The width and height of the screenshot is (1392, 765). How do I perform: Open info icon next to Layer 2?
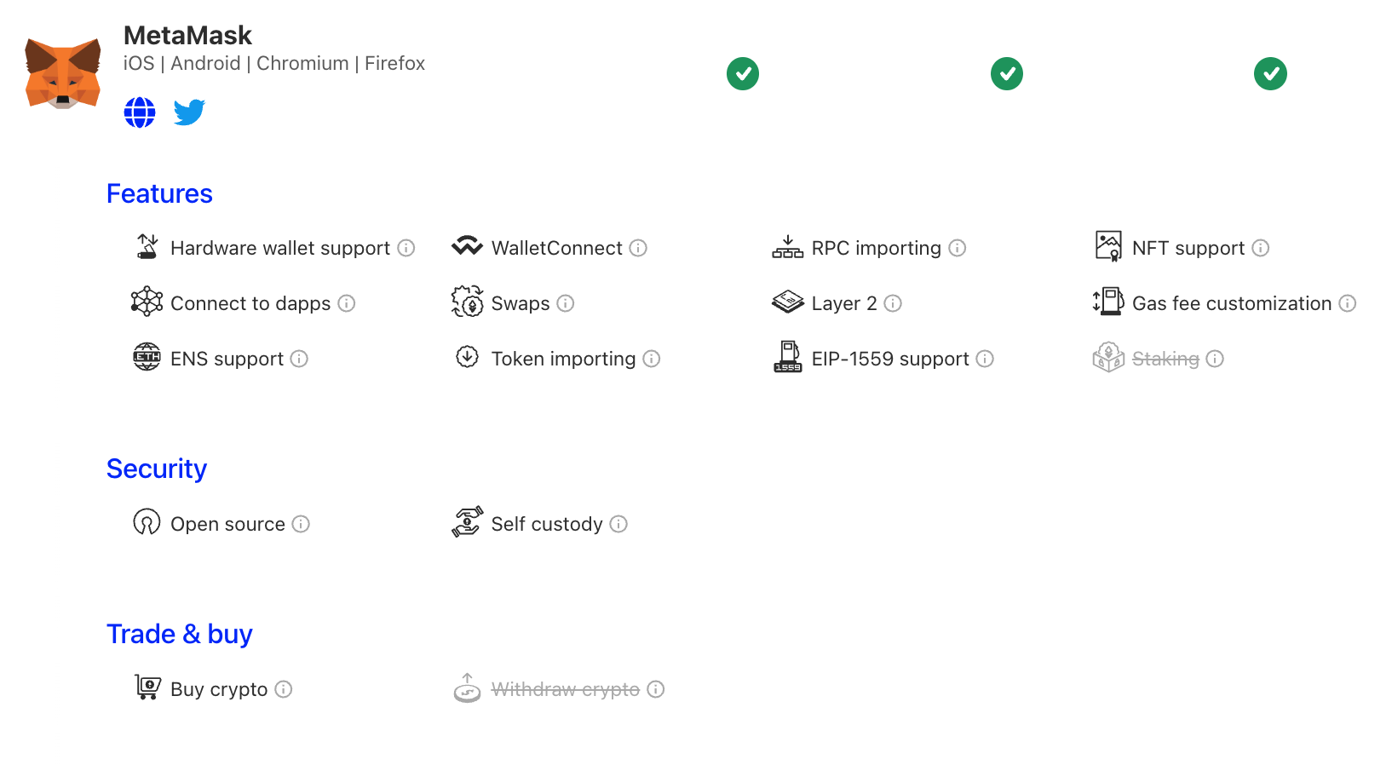893,303
